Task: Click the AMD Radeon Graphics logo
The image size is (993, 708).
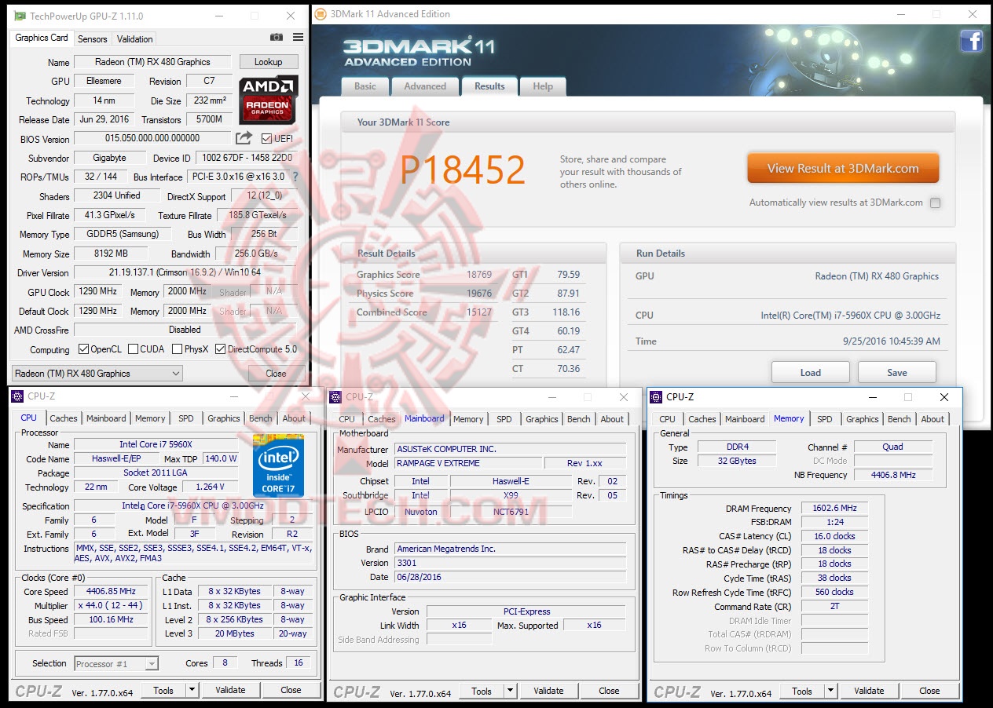Action: coord(267,100)
